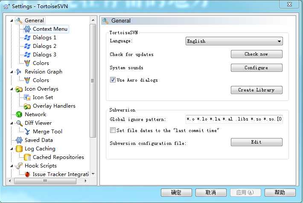The image size is (303, 203).
Task: Click the Icon Set icon
Action: coord(27,97)
